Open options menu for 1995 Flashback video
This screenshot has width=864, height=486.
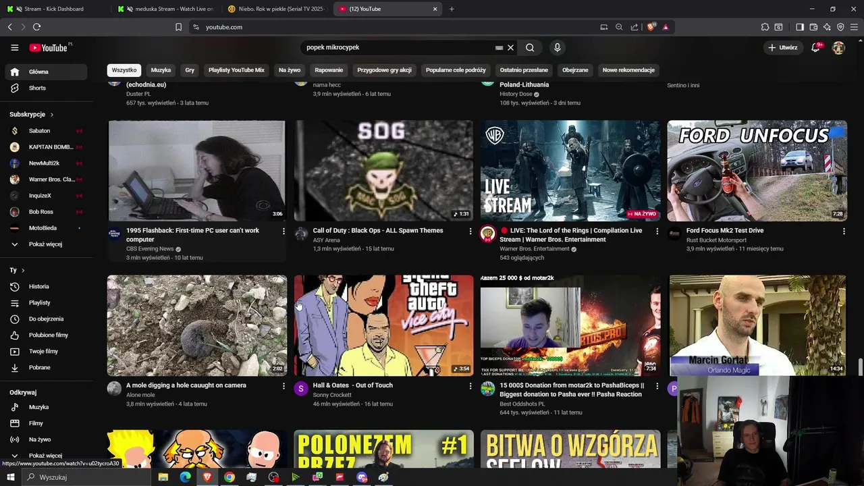tap(283, 232)
